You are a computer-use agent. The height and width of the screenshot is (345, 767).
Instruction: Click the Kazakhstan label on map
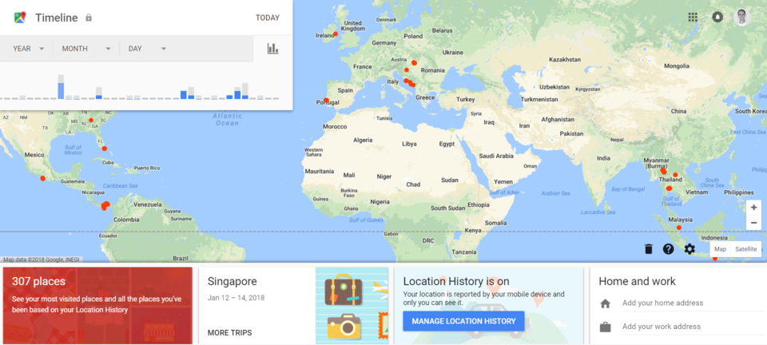click(x=565, y=60)
